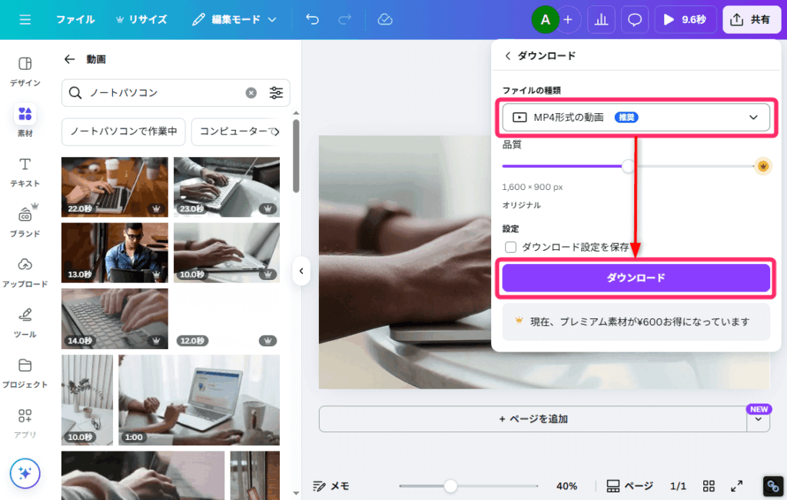Screen dimensions: 787x500
Task: Open the メモ notes button
Action: pyautogui.click(x=331, y=486)
